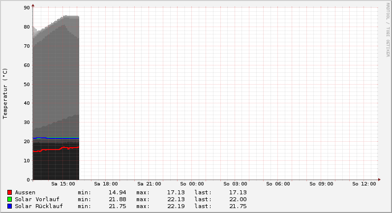Click the So 12:00 time axis label

click(x=364, y=184)
